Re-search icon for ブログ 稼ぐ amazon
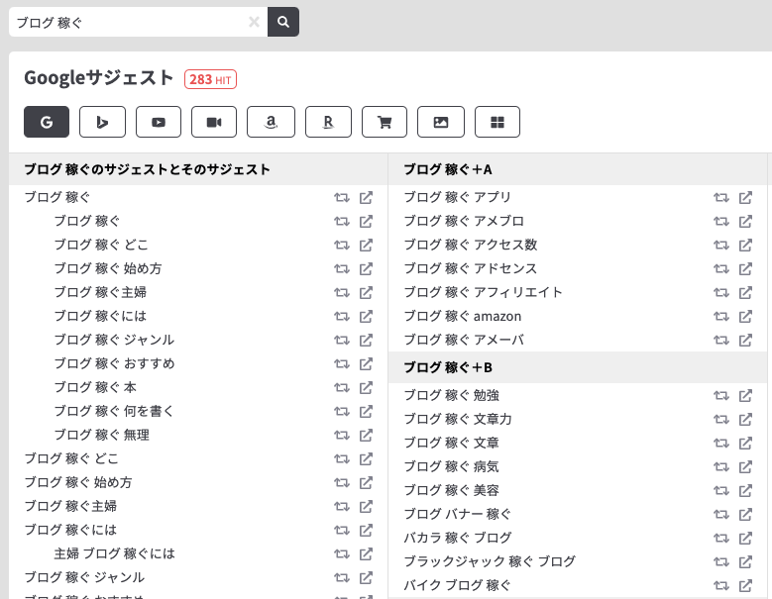 [721, 316]
